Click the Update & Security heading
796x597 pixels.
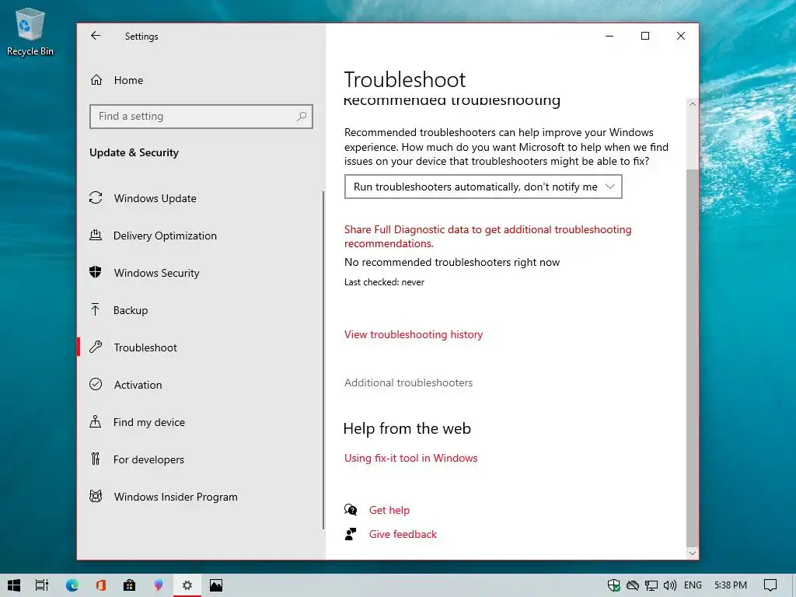pyautogui.click(x=134, y=153)
